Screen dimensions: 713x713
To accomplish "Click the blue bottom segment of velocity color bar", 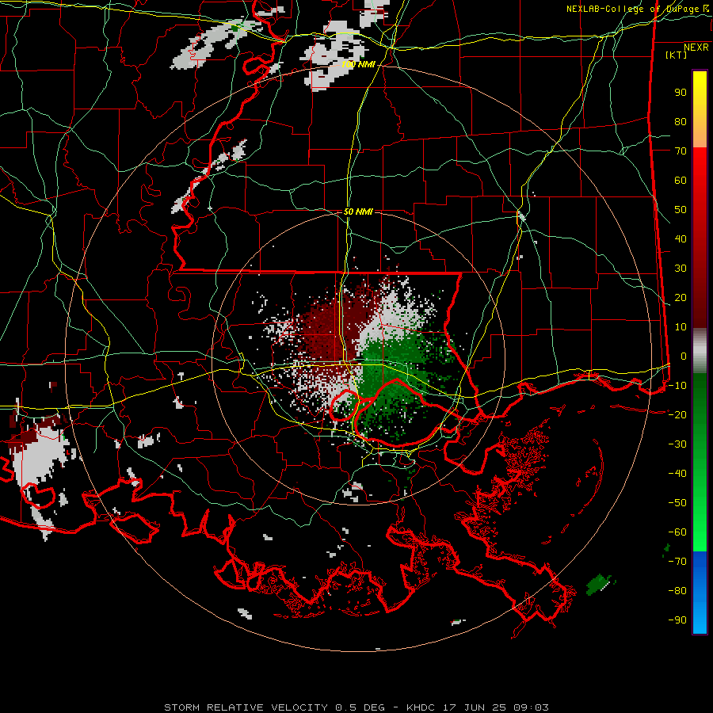I will click(700, 593).
